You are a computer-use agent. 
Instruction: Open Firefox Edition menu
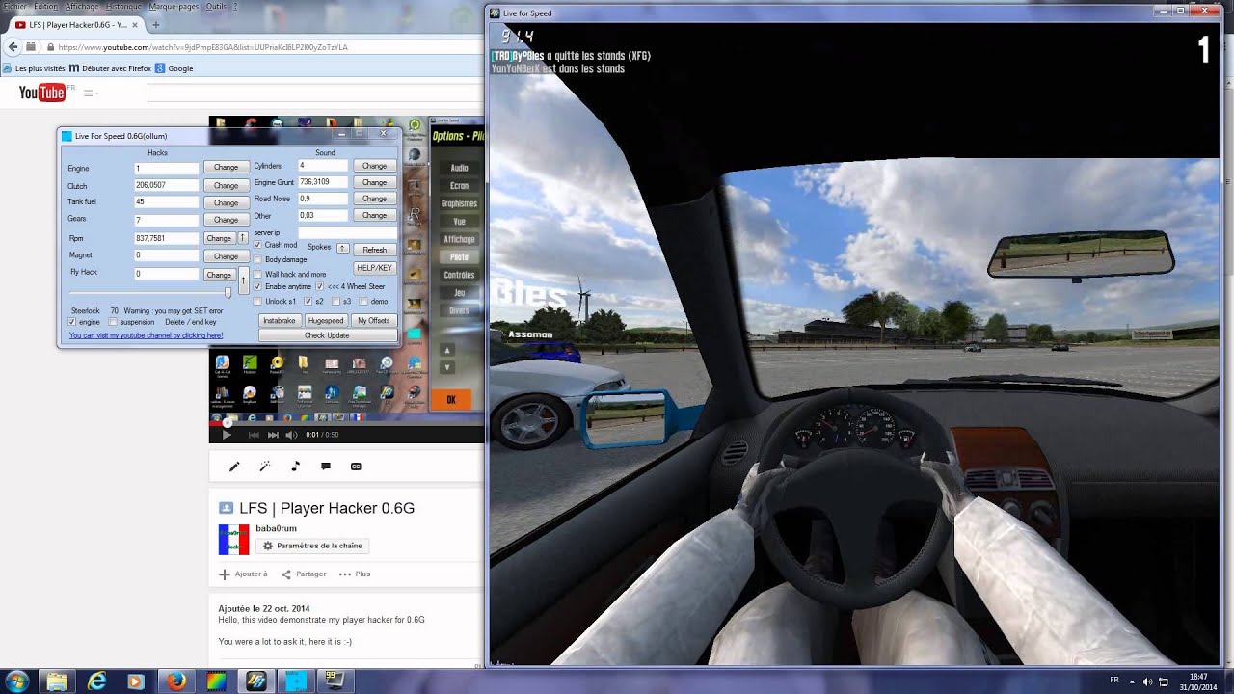tap(45, 6)
